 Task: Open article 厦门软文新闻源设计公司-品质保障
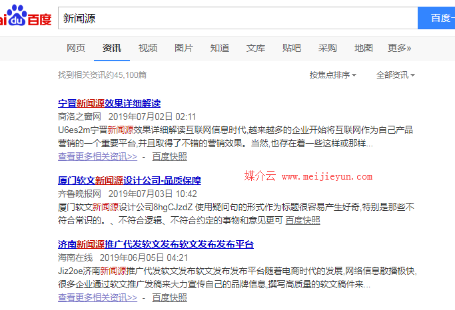coord(129,180)
